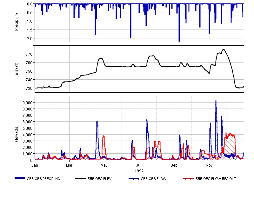
Task: Click the 5,000 flow axis tick label
Action: pyautogui.click(x=28, y=128)
